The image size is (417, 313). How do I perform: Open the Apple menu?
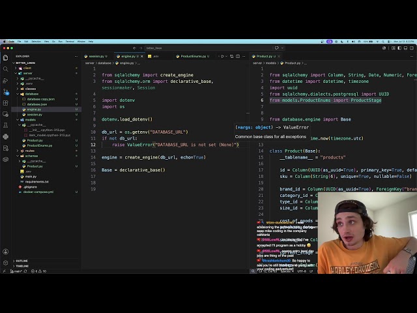[5, 42]
